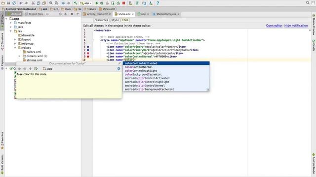This screenshot has width=316, height=177.
Task: Click the documentation popup back arrow
Action: tap(19, 69)
